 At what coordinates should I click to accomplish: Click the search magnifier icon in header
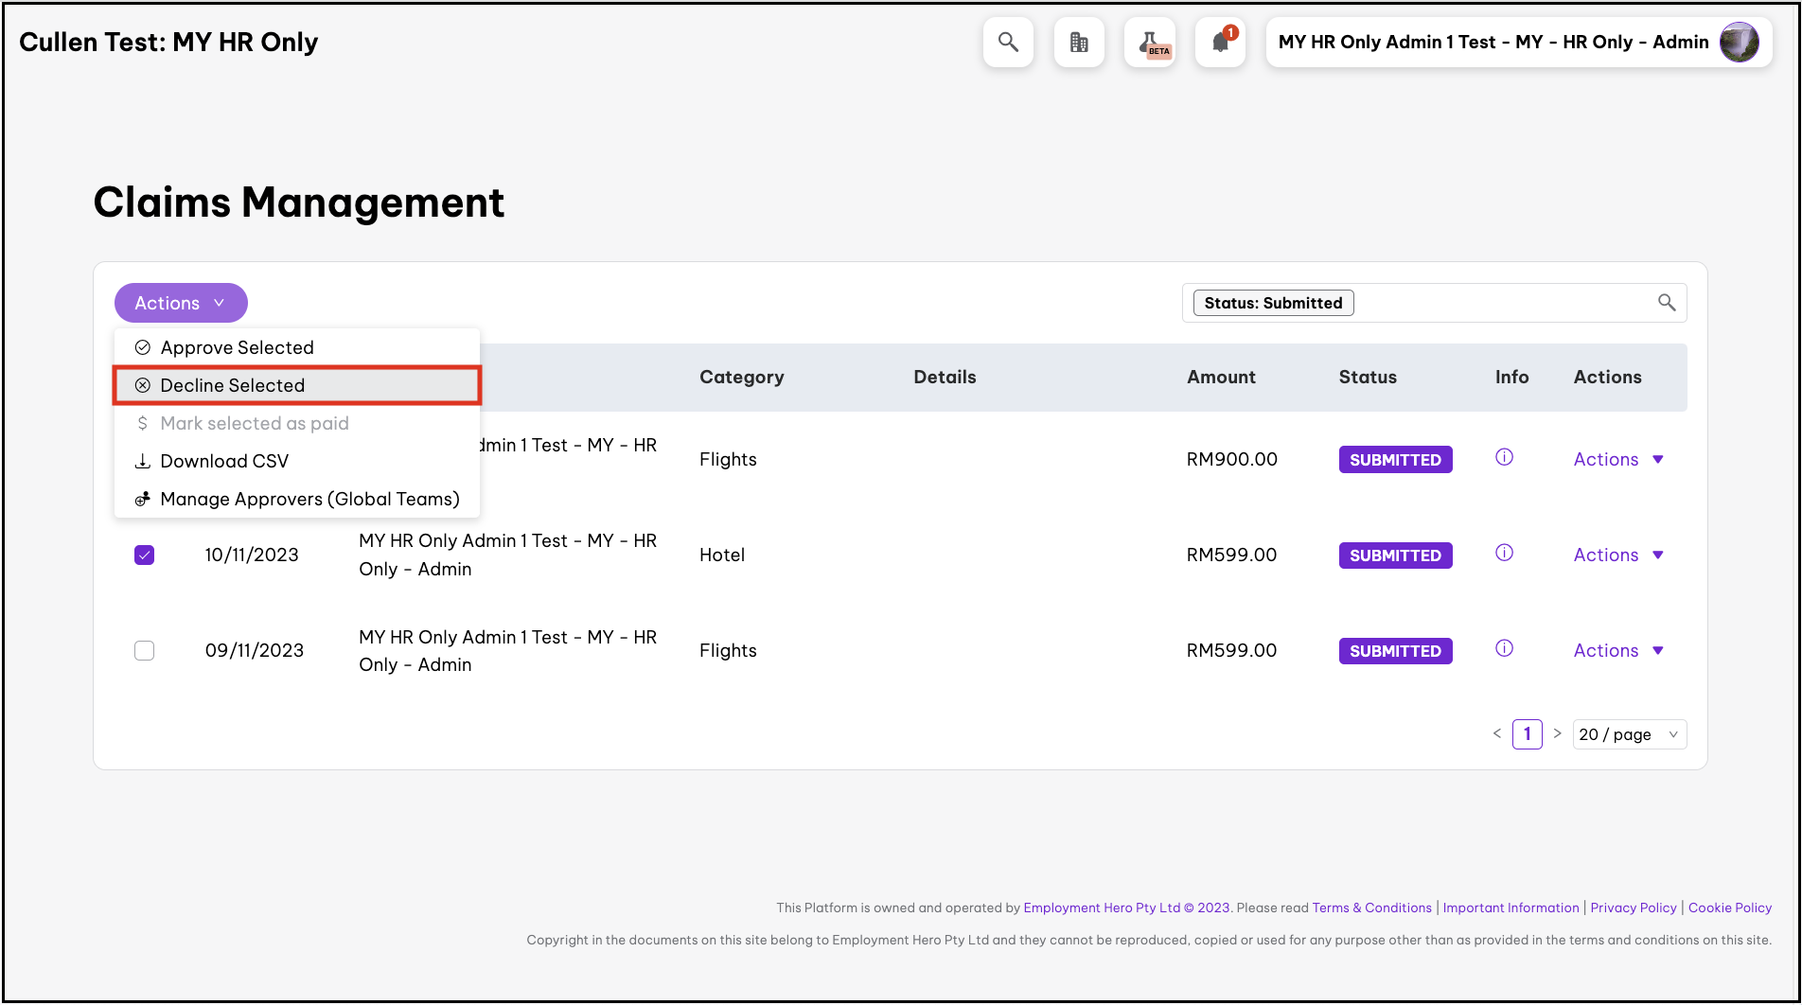(x=1008, y=43)
